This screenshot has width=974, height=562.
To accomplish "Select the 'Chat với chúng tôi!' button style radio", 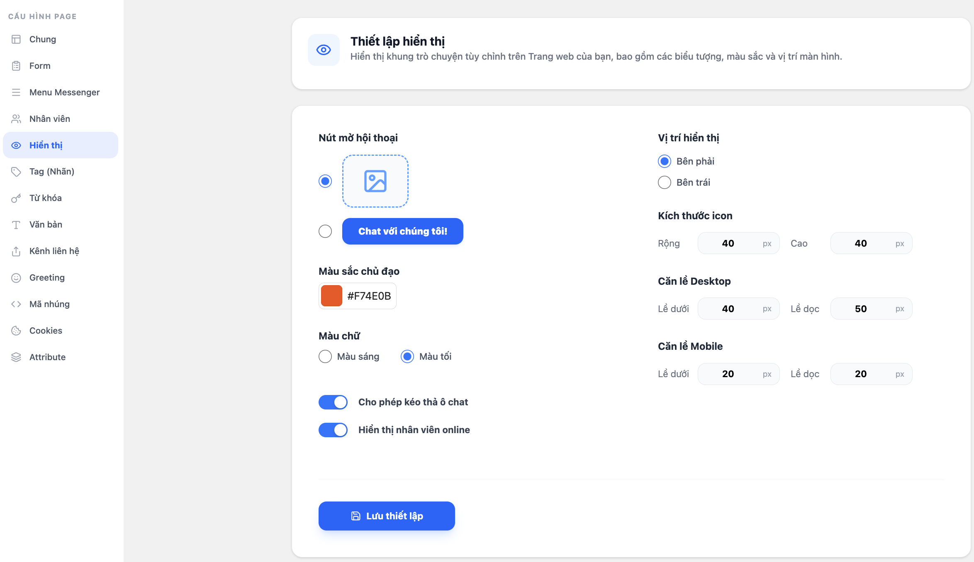I will pos(325,231).
